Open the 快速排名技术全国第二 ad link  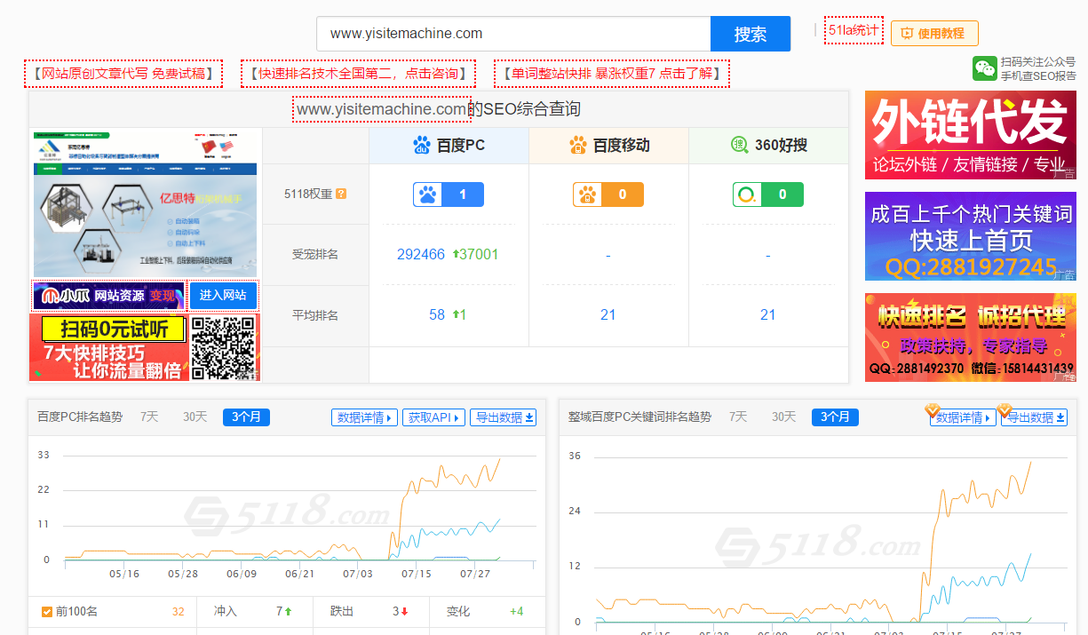click(x=358, y=74)
